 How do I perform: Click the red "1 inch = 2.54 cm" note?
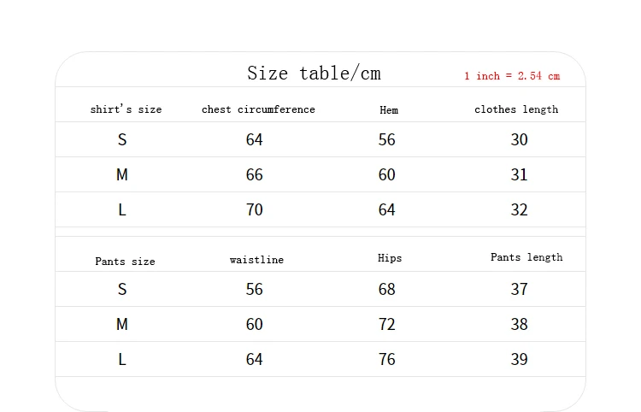click(x=512, y=76)
